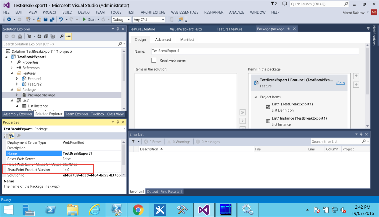
Task: Click Collapse All icon in Solution Explorer
Action: coord(46,36)
